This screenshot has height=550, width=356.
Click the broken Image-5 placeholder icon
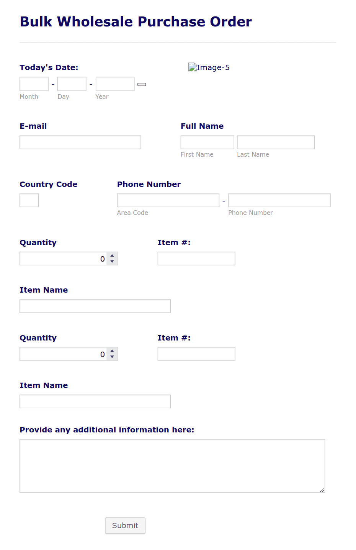pyautogui.click(x=192, y=67)
